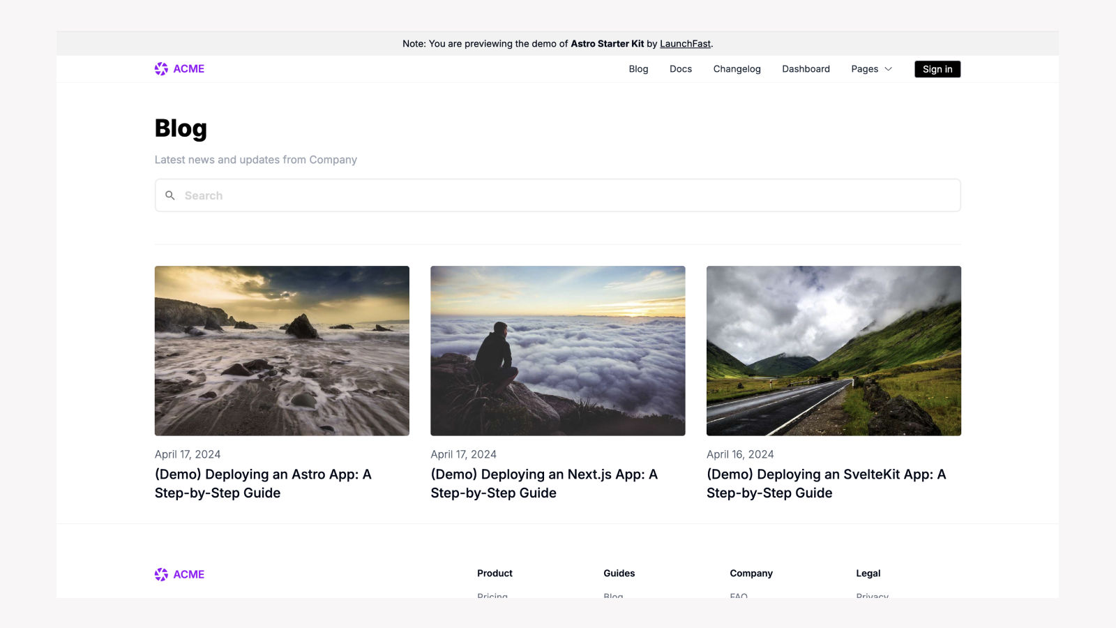Open the Deploying an Next.js App post title
This screenshot has height=628, width=1116.
click(544, 484)
